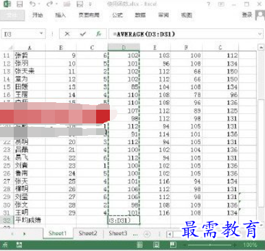Click the ellipsis for more sheet tabs
The image size is (265, 251).
(135, 235)
